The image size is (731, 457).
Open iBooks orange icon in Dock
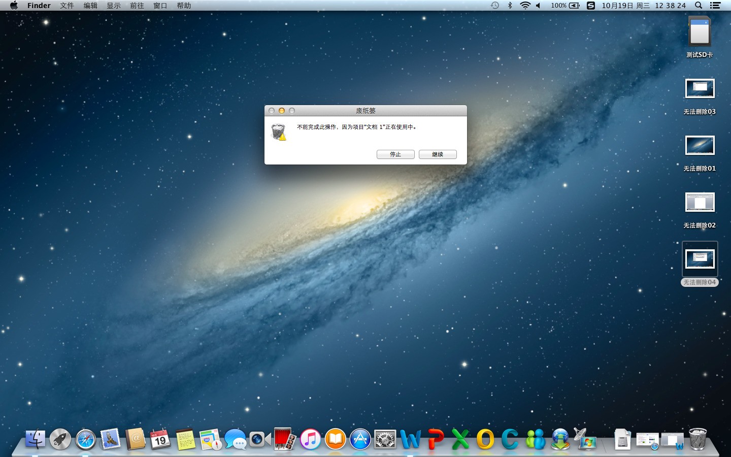335,439
